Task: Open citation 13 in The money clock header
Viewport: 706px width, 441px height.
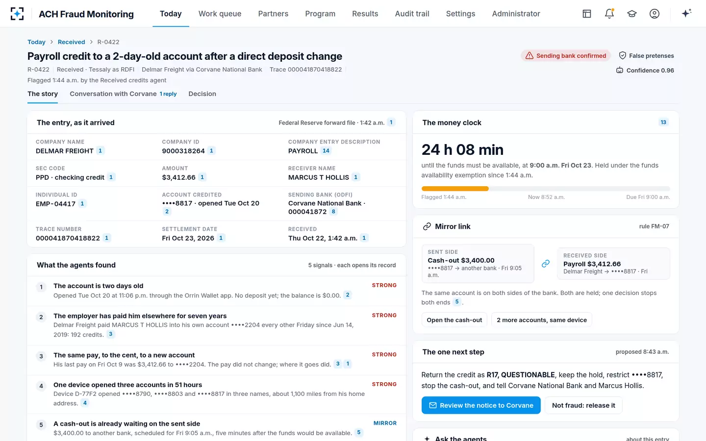Action: (x=663, y=122)
